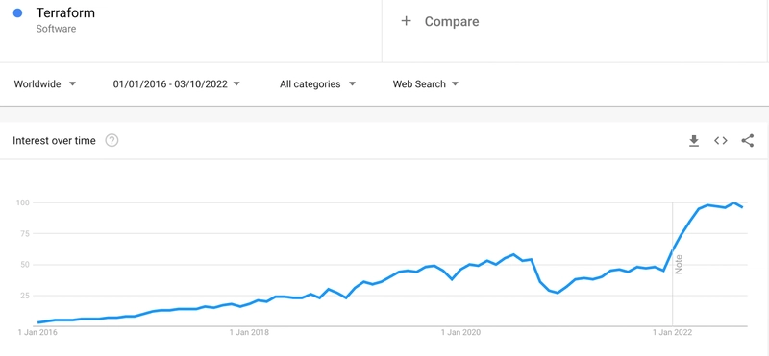
Task: Click the 2020 dip in the line
Action: point(558,293)
